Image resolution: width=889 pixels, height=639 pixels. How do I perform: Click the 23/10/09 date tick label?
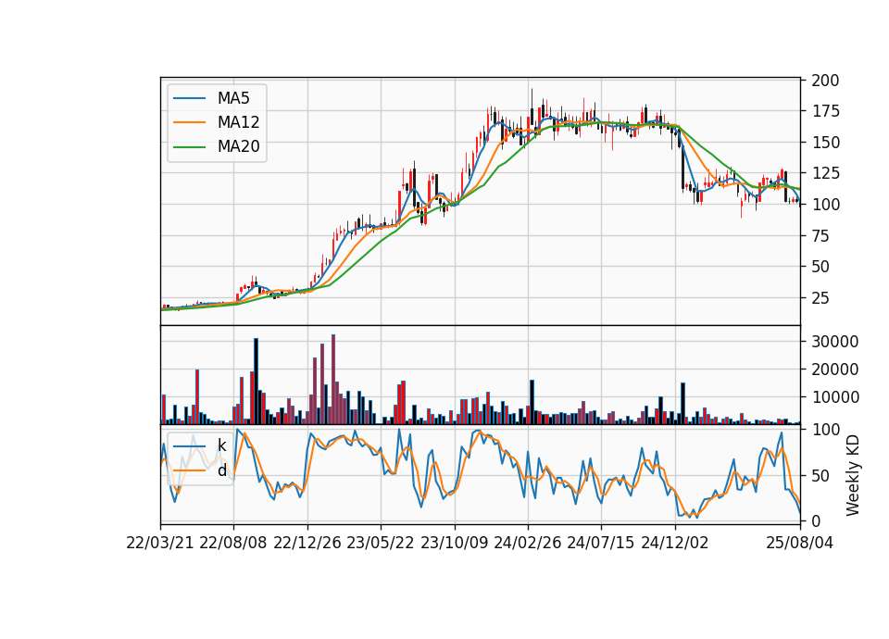click(454, 543)
